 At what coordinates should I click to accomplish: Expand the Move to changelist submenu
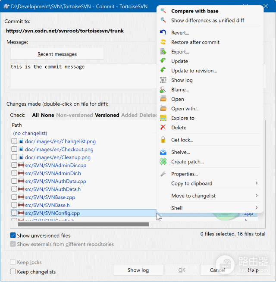pyautogui.click(x=257, y=195)
